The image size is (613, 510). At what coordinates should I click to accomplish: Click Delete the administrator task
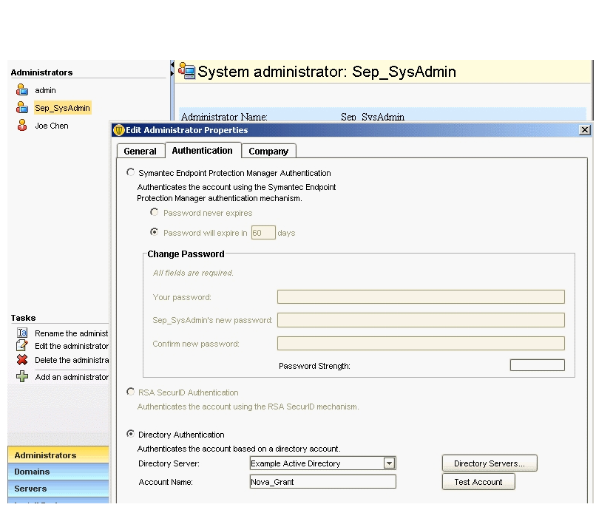72,360
